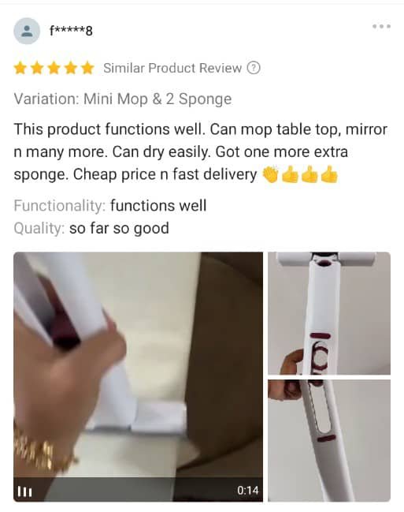The width and height of the screenshot is (404, 512).
Task: Open the top-right mop handle photo
Action: [x=329, y=313]
